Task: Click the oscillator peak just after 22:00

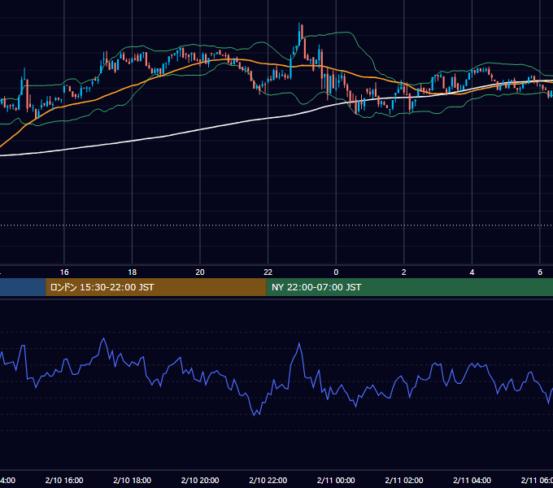Action: pyautogui.click(x=299, y=343)
